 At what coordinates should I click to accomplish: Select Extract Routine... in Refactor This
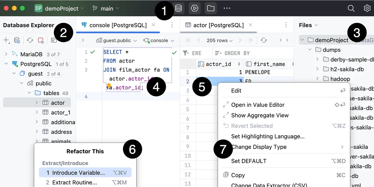point(85,182)
